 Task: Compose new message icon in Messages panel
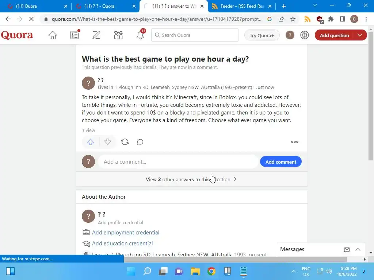347,249
